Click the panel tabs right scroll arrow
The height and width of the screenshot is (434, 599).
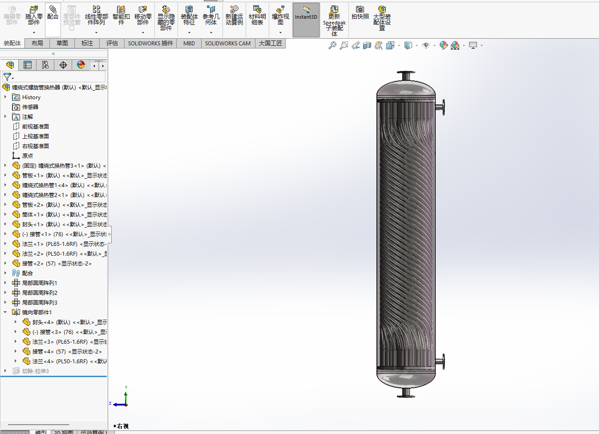point(103,66)
